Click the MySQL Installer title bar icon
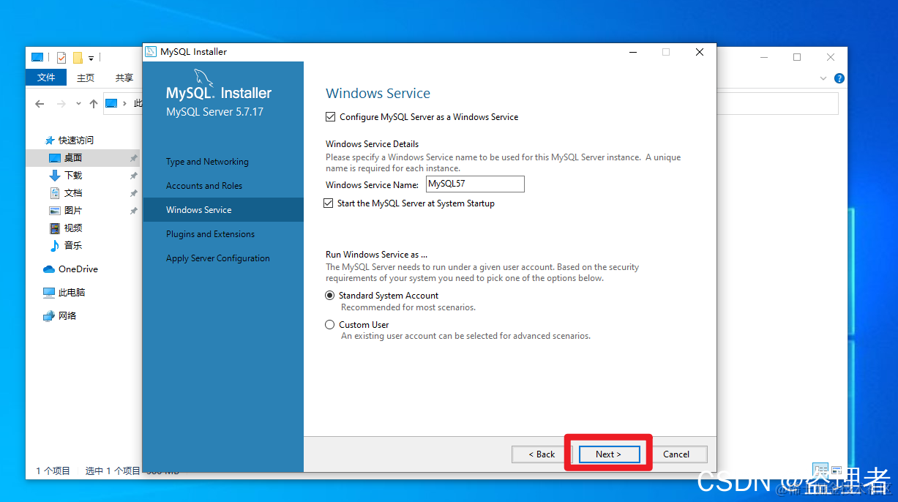Image resolution: width=898 pixels, height=502 pixels. pos(151,52)
